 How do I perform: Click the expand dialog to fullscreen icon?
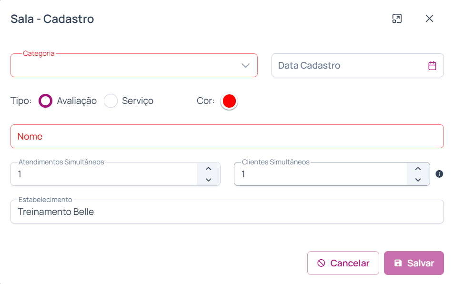pos(397,19)
